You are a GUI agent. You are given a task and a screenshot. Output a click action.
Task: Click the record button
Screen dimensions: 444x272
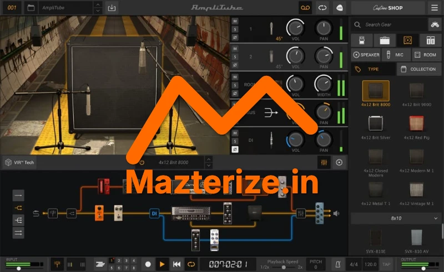[x=148, y=264]
